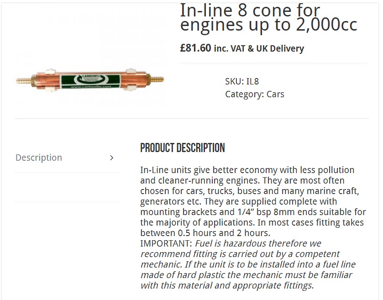Click the italic "Fuel is hazardous" warning text
The image size is (383, 300).
point(248,243)
